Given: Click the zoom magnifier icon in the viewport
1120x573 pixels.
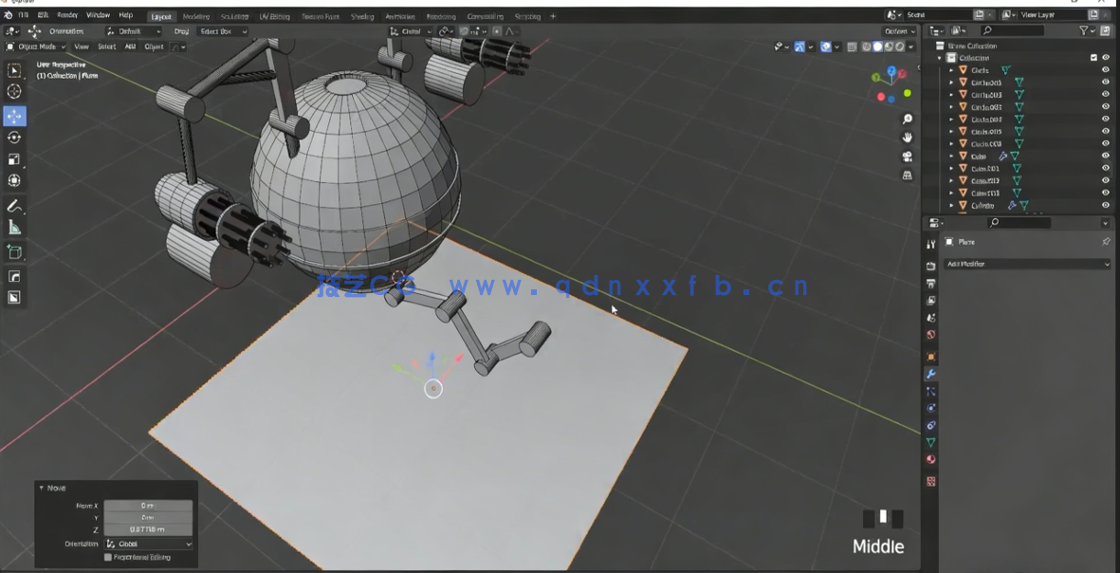Looking at the screenshot, I should 907,120.
